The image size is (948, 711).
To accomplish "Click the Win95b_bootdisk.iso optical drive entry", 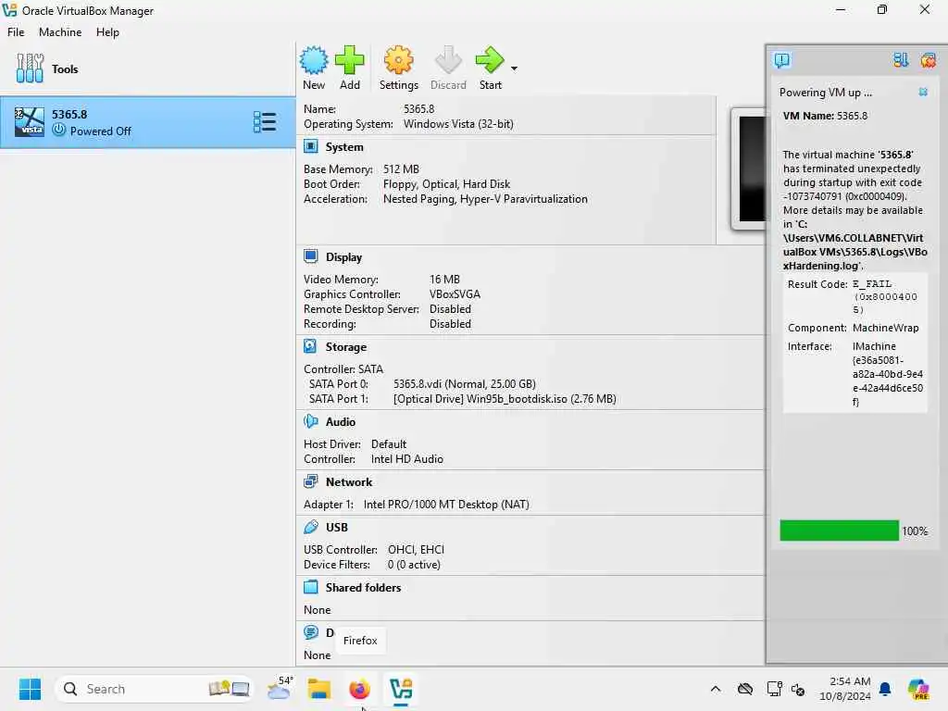I will (505, 399).
